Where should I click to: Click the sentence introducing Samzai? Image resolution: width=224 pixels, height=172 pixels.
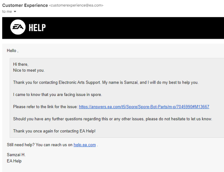(106, 82)
